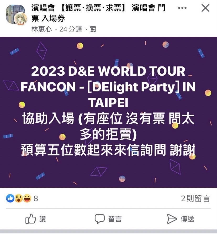Click the 24 分鐘 timestamp
This screenshot has width=217, height=234.
[x=71, y=29]
